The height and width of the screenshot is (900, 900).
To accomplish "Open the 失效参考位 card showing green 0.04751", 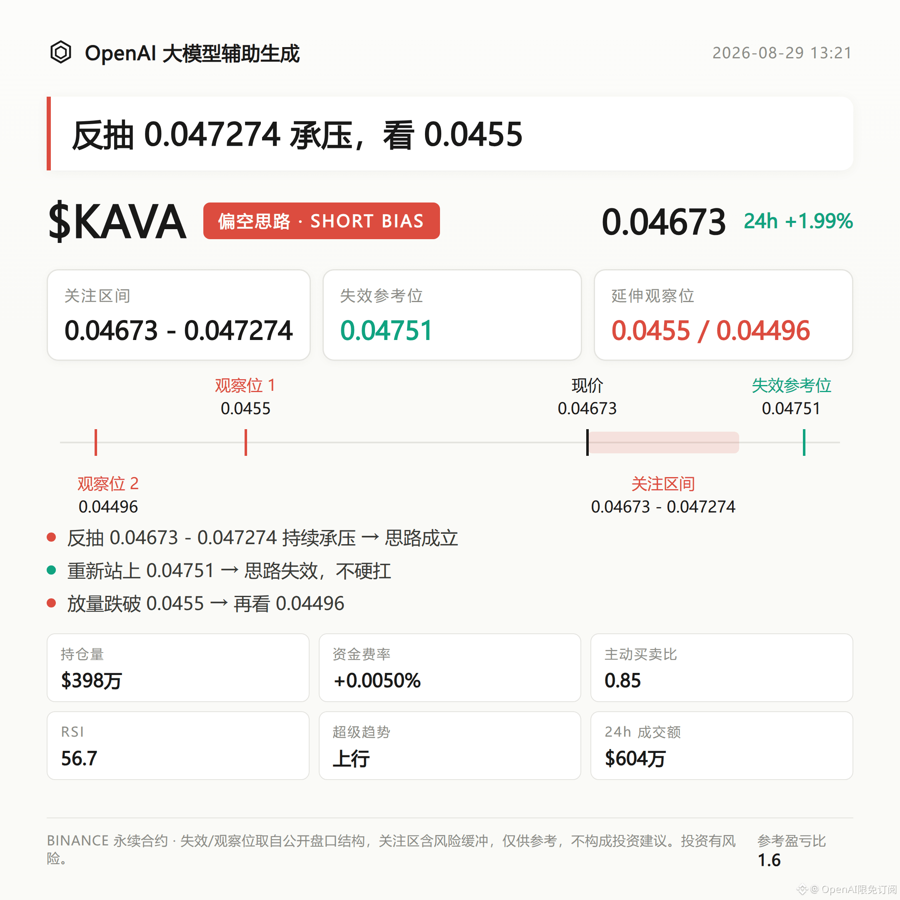I will (452, 315).
